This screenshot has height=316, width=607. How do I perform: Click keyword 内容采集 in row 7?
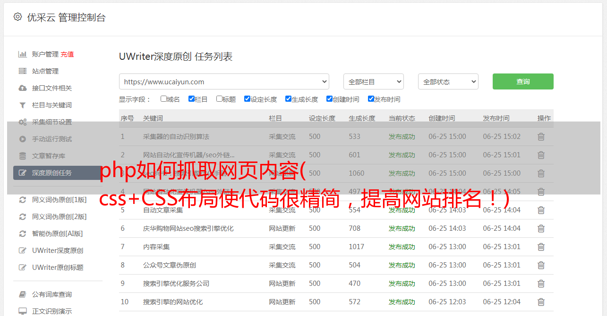pos(156,247)
